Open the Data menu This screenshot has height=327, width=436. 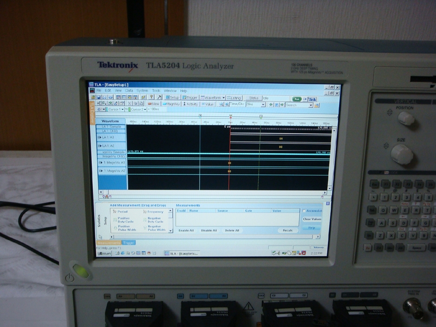point(129,91)
